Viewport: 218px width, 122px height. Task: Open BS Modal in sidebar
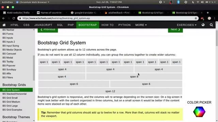point(7,58)
